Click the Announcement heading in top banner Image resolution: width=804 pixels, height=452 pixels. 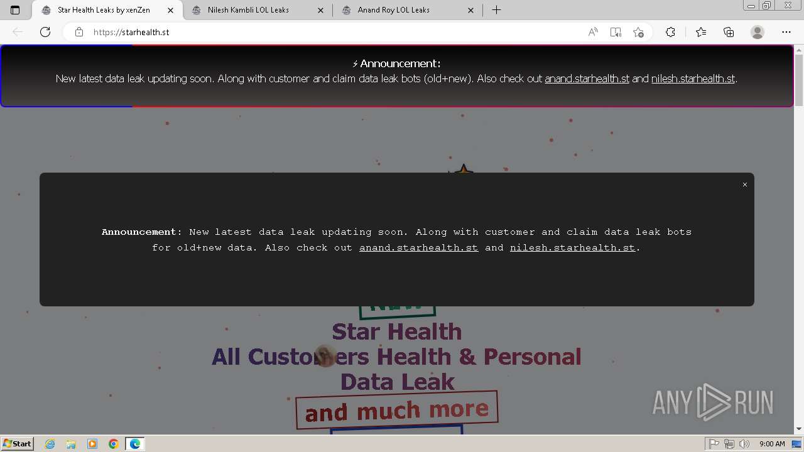[x=396, y=63]
